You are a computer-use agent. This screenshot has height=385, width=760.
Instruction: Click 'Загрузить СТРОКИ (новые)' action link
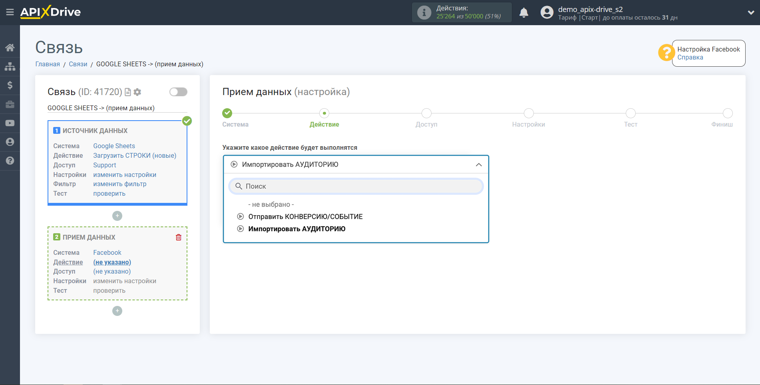(135, 155)
